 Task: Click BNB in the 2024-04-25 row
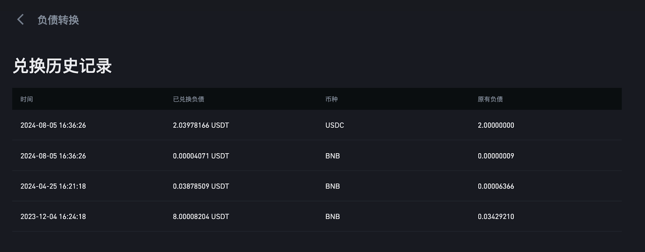[333, 186]
